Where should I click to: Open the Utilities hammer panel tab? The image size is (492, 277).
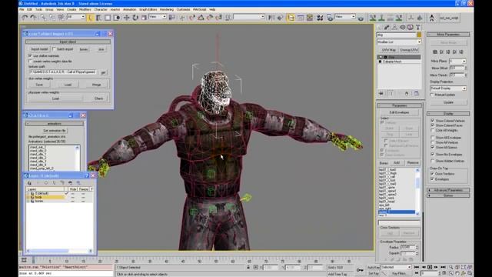click(418, 28)
